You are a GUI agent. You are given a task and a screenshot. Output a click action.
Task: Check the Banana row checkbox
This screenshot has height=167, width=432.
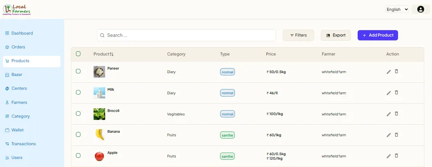click(x=78, y=135)
